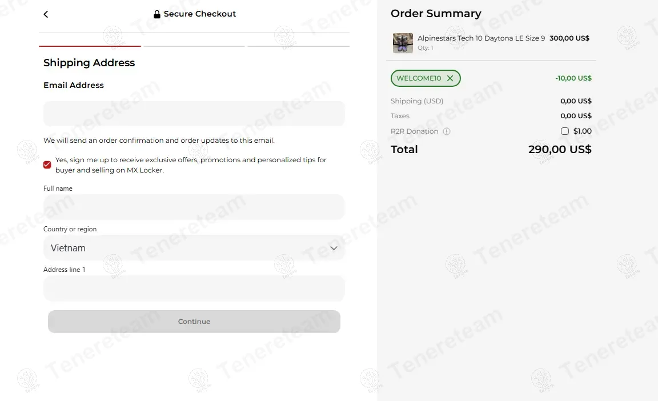
Task: Click into the Address line 1 field
Action: pyautogui.click(x=194, y=288)
